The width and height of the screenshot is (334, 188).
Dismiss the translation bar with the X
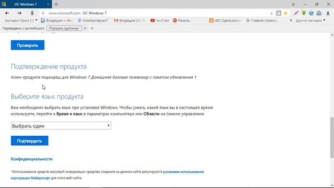[92, 28]
